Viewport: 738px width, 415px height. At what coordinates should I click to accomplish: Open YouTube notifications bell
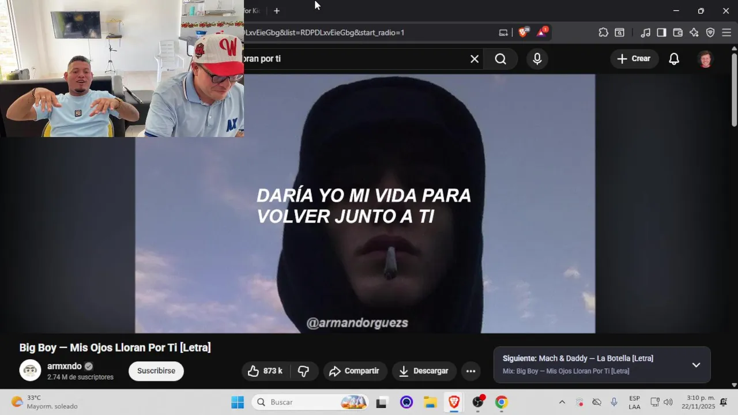pyautogui.click(x=673, y=59)
